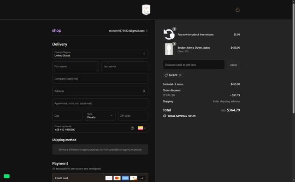Select the Credit card payment option
This screenshot has height=182, width=295.
tap(100, 178)
